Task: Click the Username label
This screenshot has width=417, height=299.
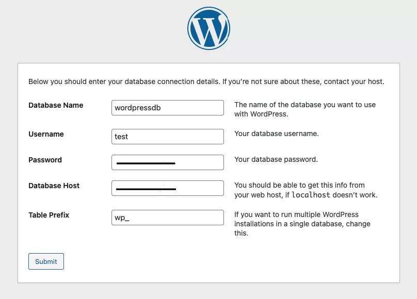Action: [46, 134]
